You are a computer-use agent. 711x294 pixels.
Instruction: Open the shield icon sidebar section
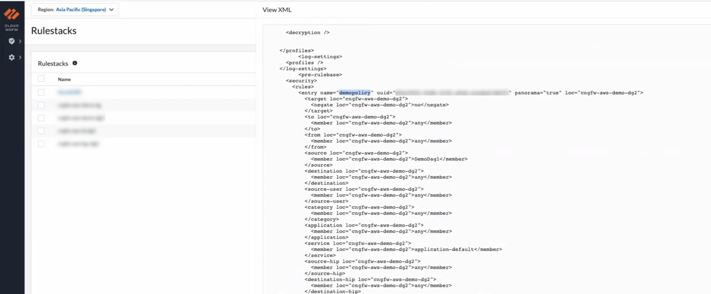point(12,41)
